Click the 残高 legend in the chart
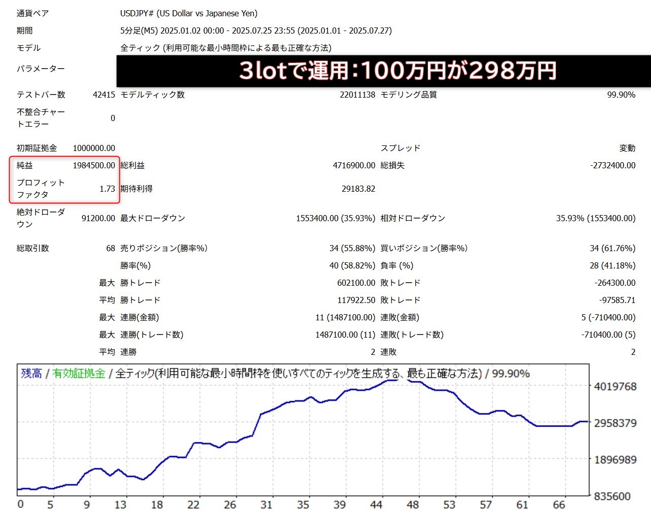 pyautogui.click(x=31, y=373)
